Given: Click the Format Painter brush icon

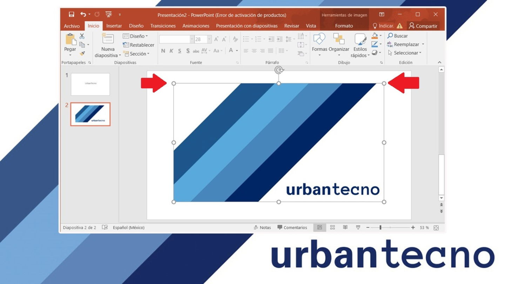Looking at the screenshot, I should click(82, 53).
